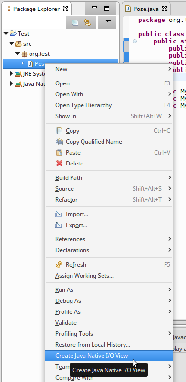
Task: Choose Import... from context menu
Action: tap(109, 214)
